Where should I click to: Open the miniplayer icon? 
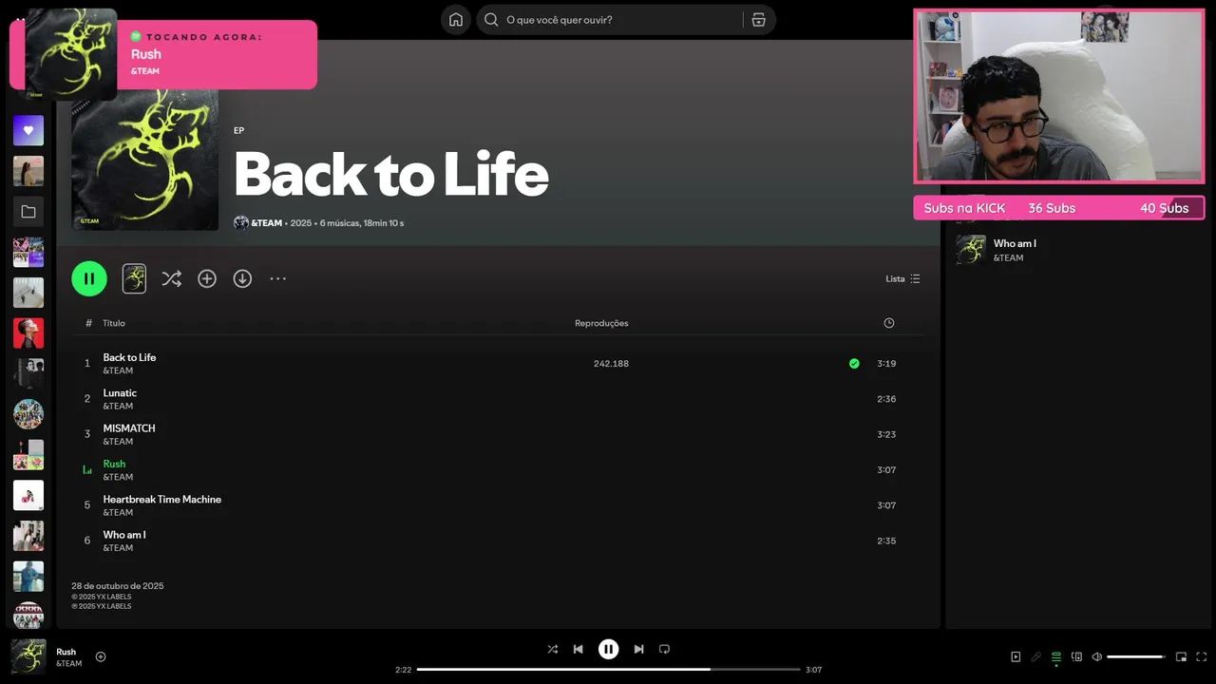tap(1181, 656)
